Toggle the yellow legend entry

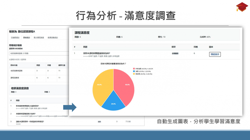143,74
